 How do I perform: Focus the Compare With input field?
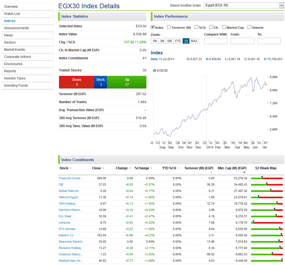216,41
